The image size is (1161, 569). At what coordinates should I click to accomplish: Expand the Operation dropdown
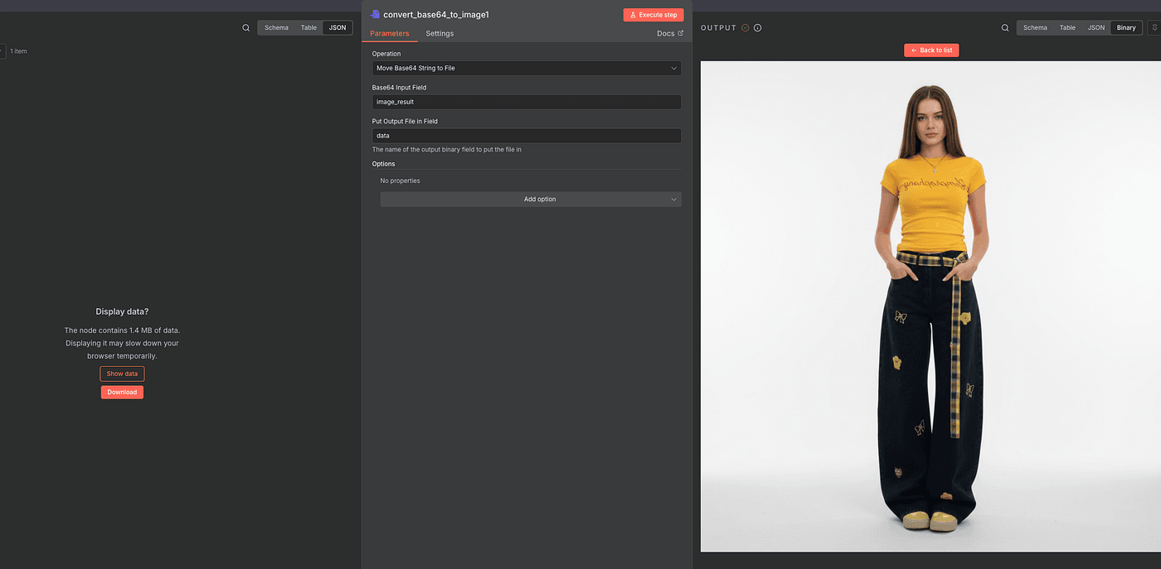[x=527, y=68]
